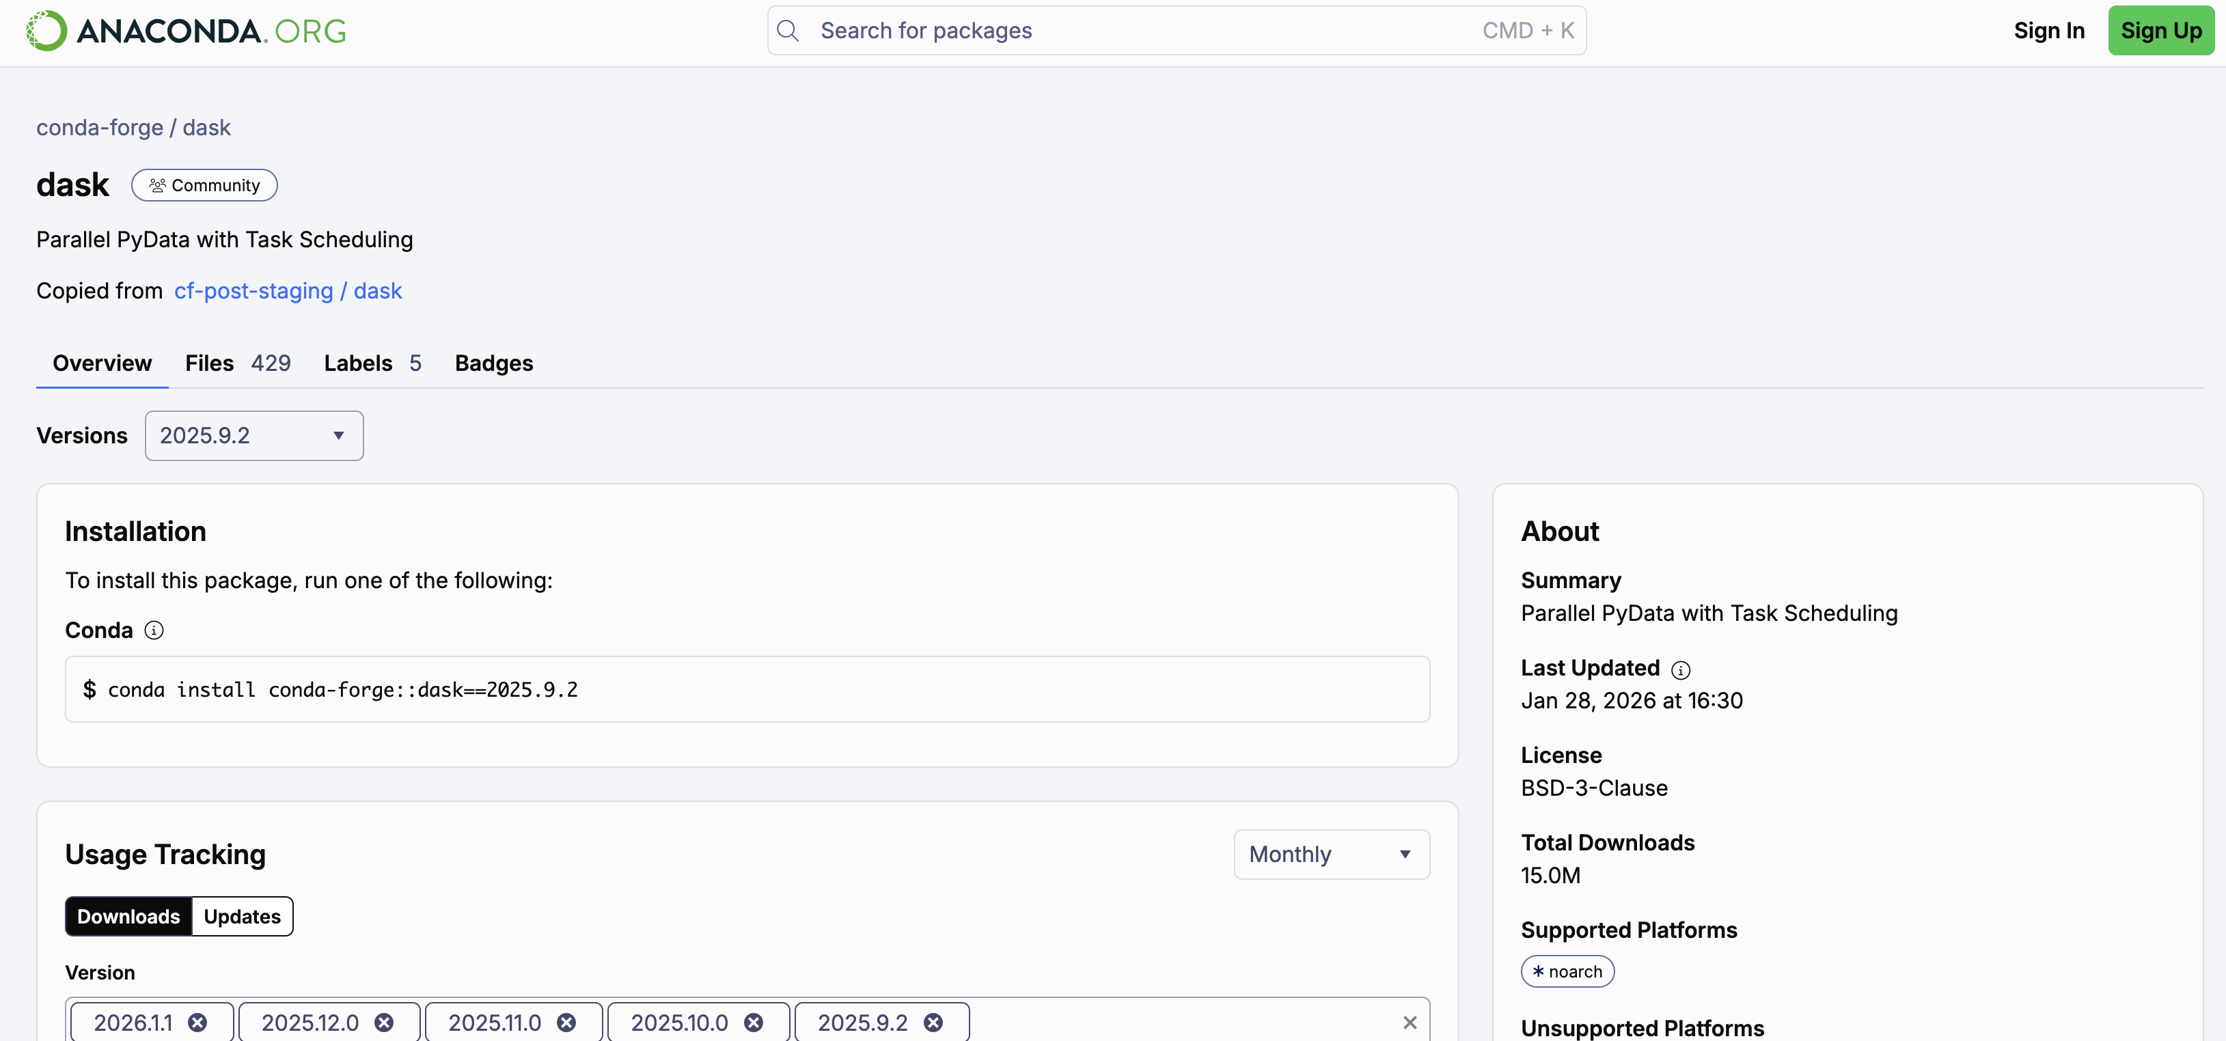Image resolution: width=2226 pixels, height=1041 pixels.
Task: Open the Versions dropdown showing 2025.9.2
Action: (253, 435)
